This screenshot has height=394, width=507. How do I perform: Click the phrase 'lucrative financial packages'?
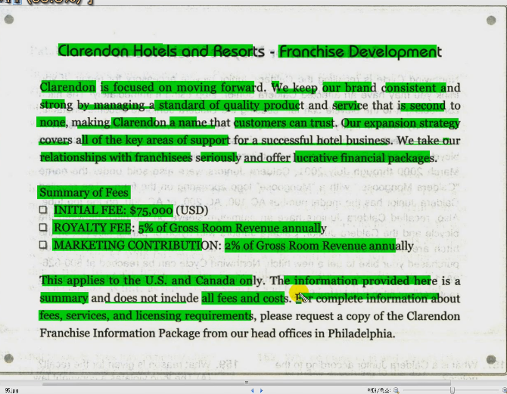(x=364, y=158)
